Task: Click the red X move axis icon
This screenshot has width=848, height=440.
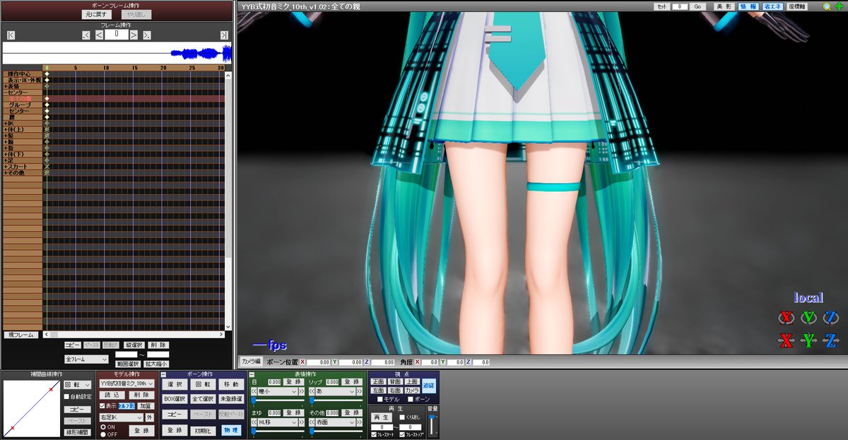Action: tap(787, 340)
